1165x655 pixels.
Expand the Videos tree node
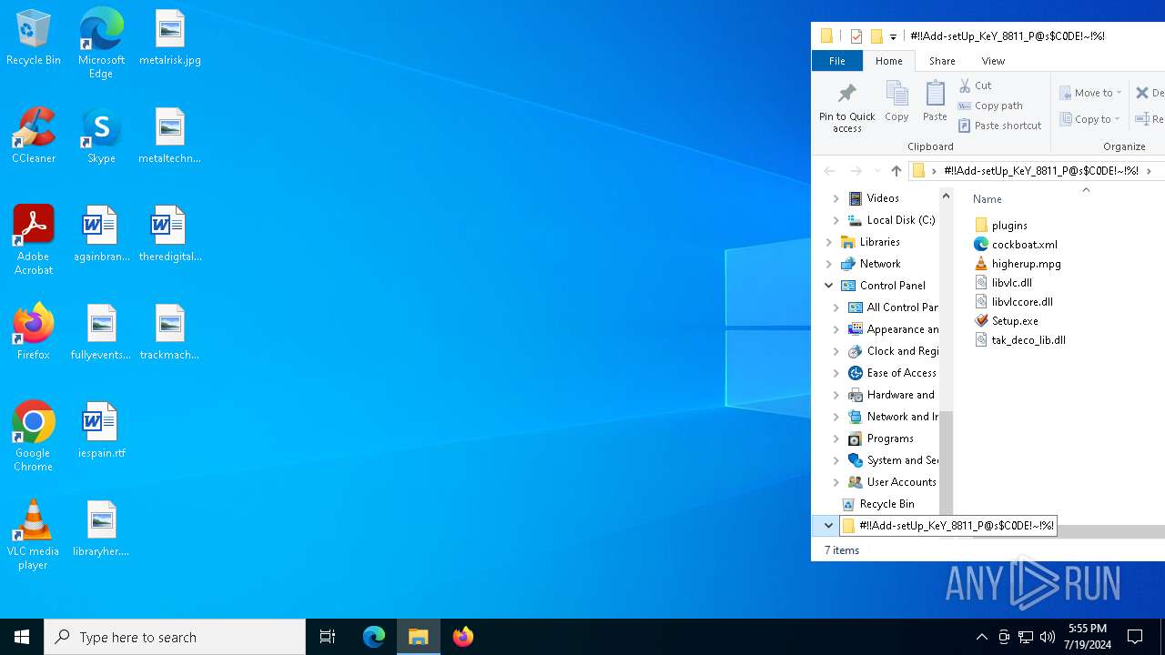point(836,198)
